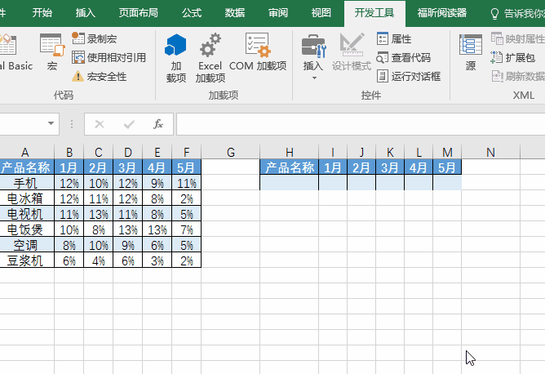Expand the Name Box dropdown arrow
The width and height of the screenshot is (545, 374).
[x=51, y=123]
